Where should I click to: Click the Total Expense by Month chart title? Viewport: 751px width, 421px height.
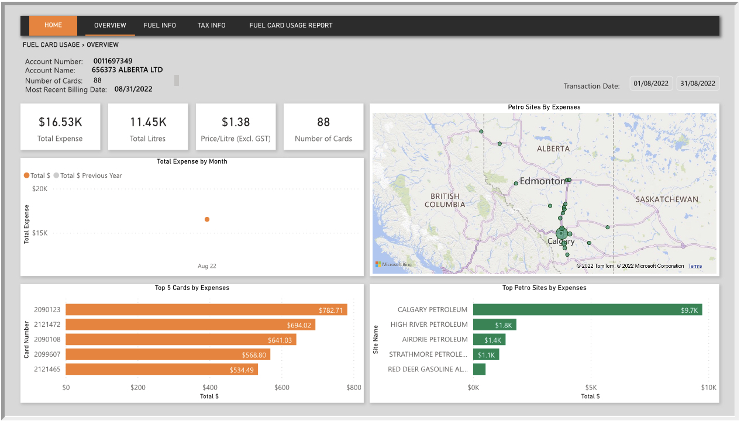tap(192, 161)
